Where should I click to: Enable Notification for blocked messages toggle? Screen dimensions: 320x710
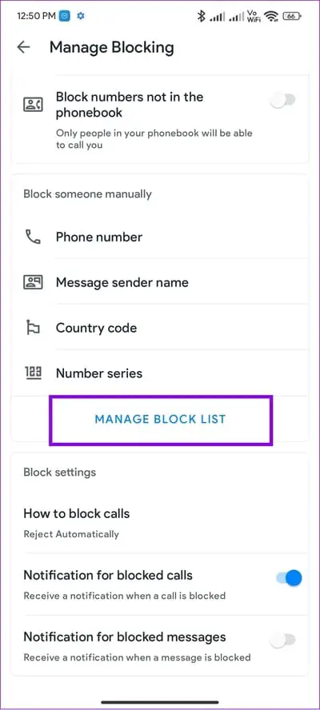click(283, 640)
